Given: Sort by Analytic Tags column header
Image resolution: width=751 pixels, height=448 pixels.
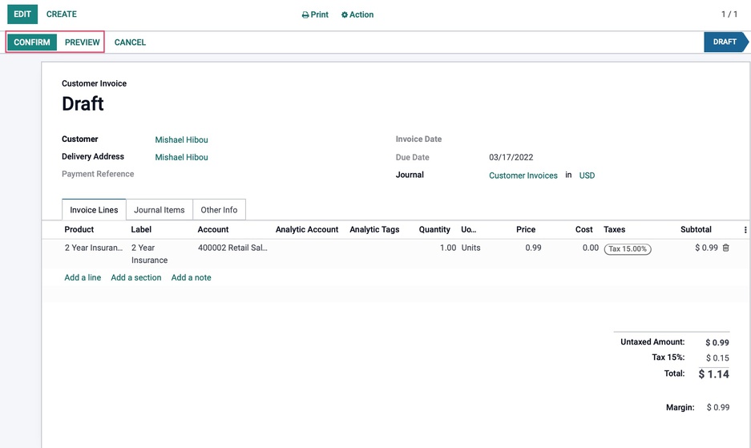Looking at the screenshot, I should coord(374,229).
